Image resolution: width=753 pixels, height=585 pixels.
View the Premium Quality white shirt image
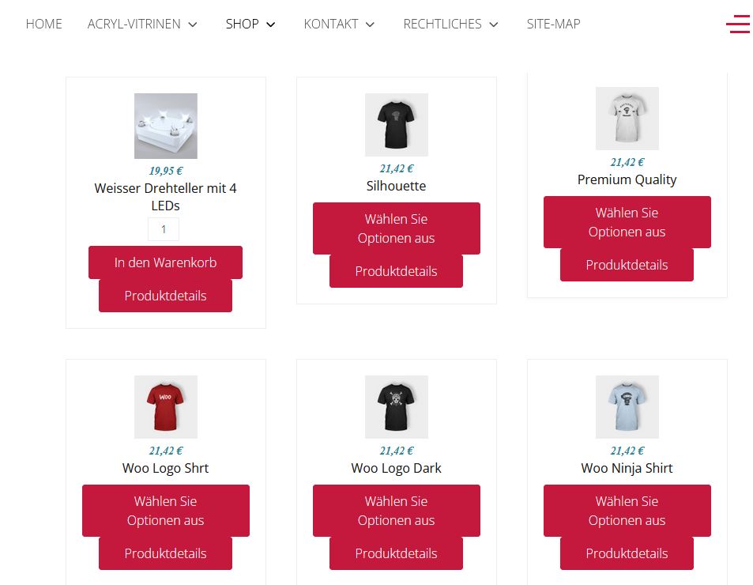tap(627, 118)
